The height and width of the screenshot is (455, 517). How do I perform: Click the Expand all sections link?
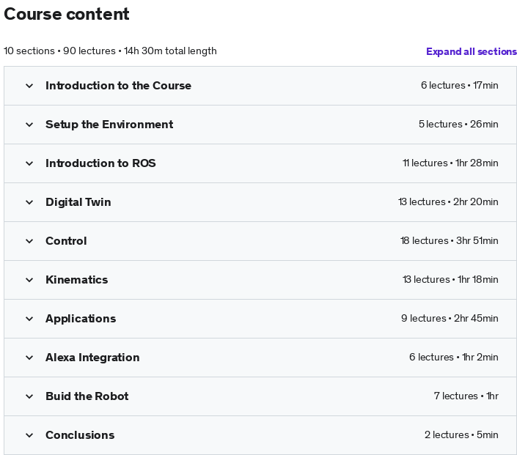[472, 51]
